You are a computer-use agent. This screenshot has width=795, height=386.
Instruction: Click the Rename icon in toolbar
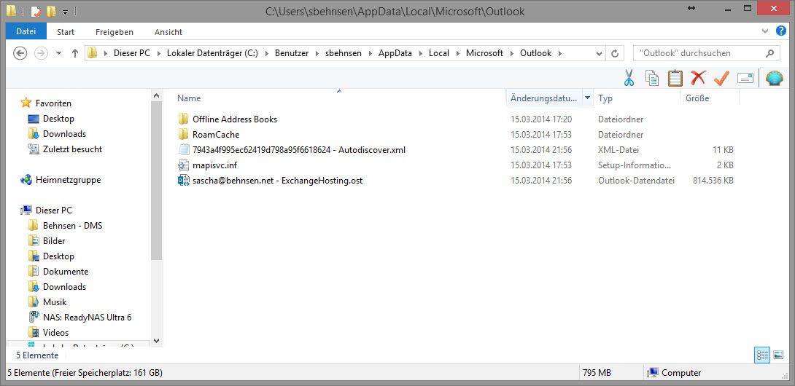coord(745,78)
